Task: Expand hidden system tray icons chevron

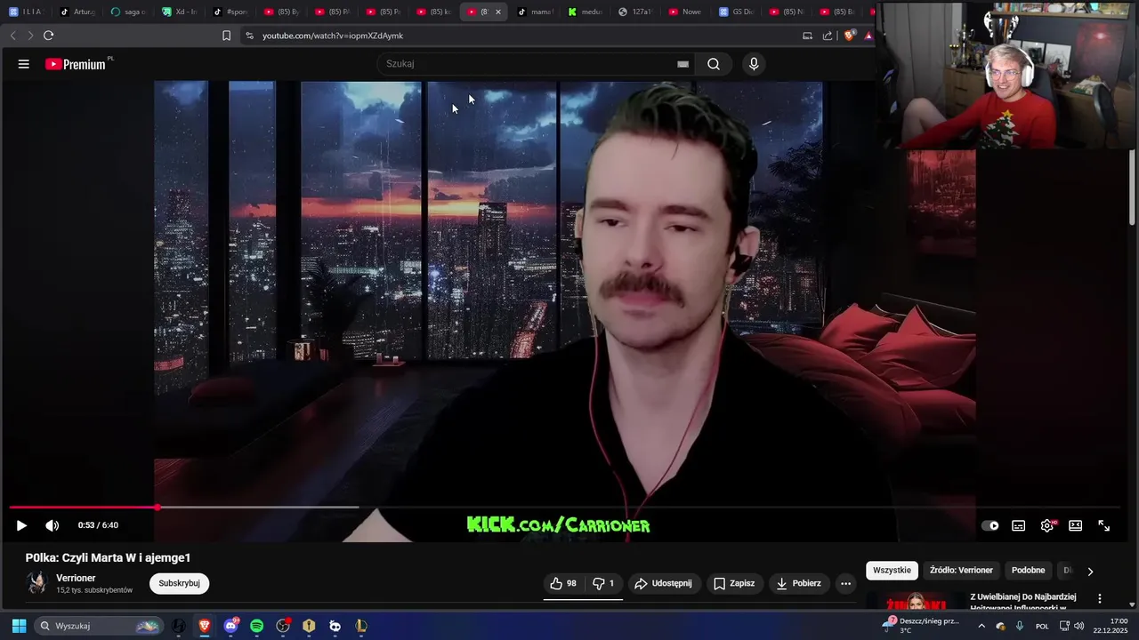Action: click(x=981, y=626)
